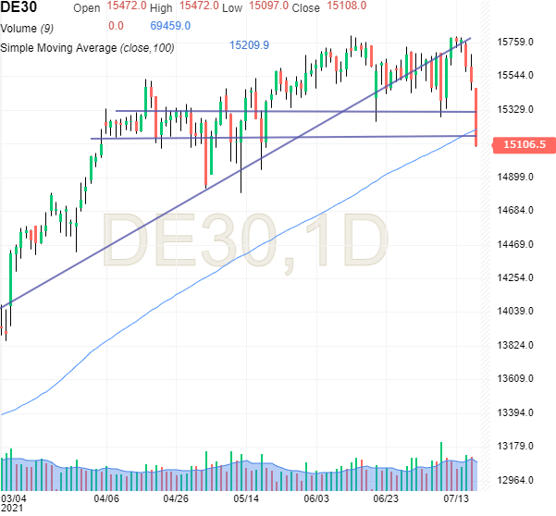556x516 pixels.
Task: Click the blue SMA value 15209.9
Action: click(x=248, y=45)
